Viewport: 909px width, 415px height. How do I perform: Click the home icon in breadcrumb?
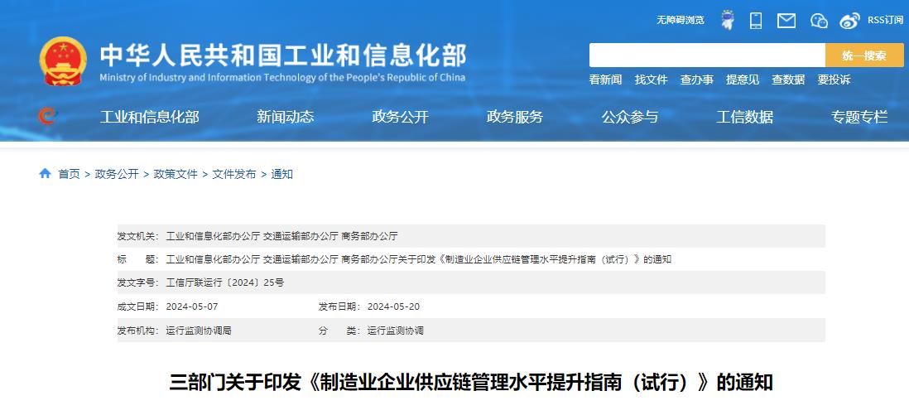[45, 173]
